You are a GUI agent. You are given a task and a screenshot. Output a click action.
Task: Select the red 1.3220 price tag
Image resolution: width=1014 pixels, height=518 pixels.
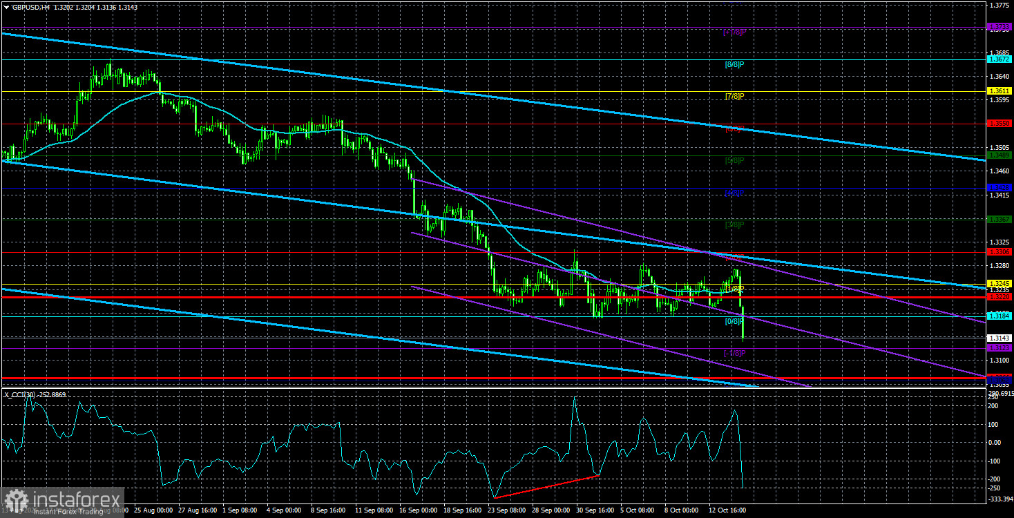1000,297
